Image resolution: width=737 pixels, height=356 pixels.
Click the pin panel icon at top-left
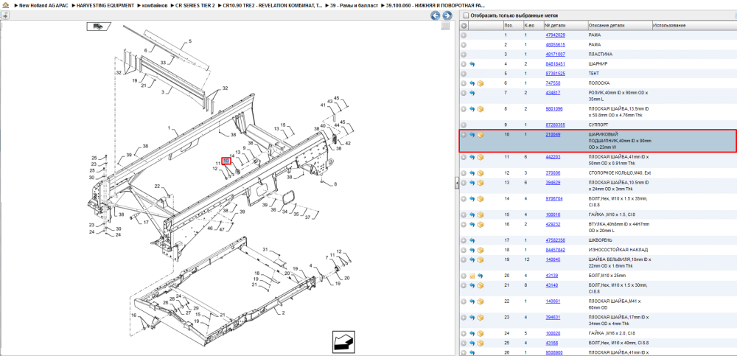click(x=4, y=15)
